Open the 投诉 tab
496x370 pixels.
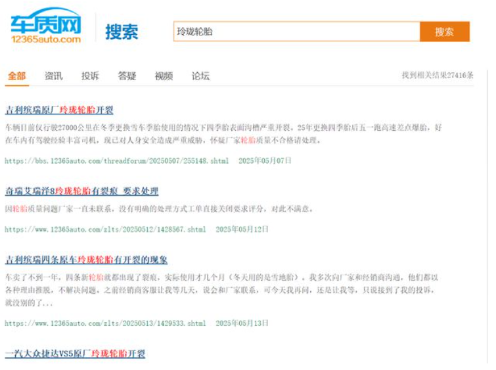(90, 76)
